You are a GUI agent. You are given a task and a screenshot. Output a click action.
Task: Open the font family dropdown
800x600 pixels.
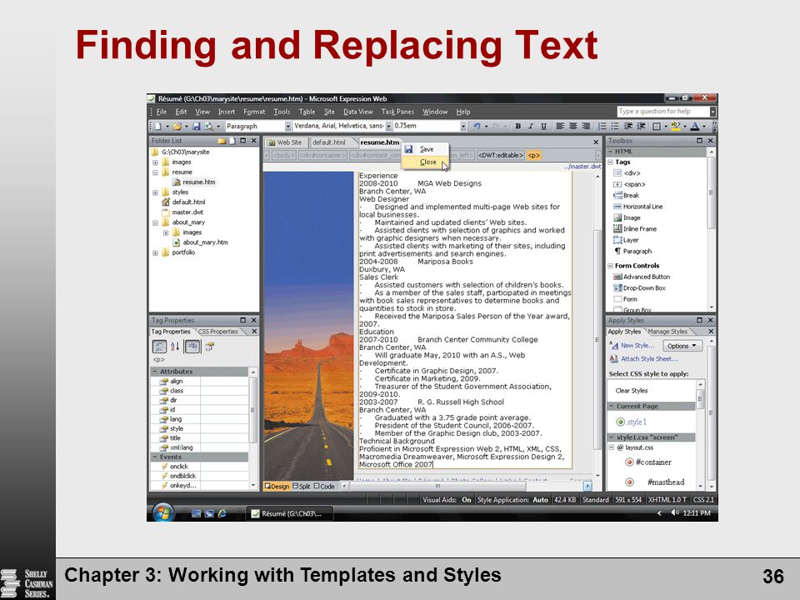[388, 126]
